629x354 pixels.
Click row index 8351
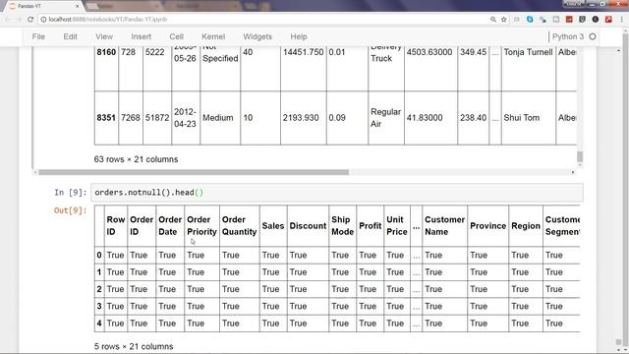coord(106,118)
